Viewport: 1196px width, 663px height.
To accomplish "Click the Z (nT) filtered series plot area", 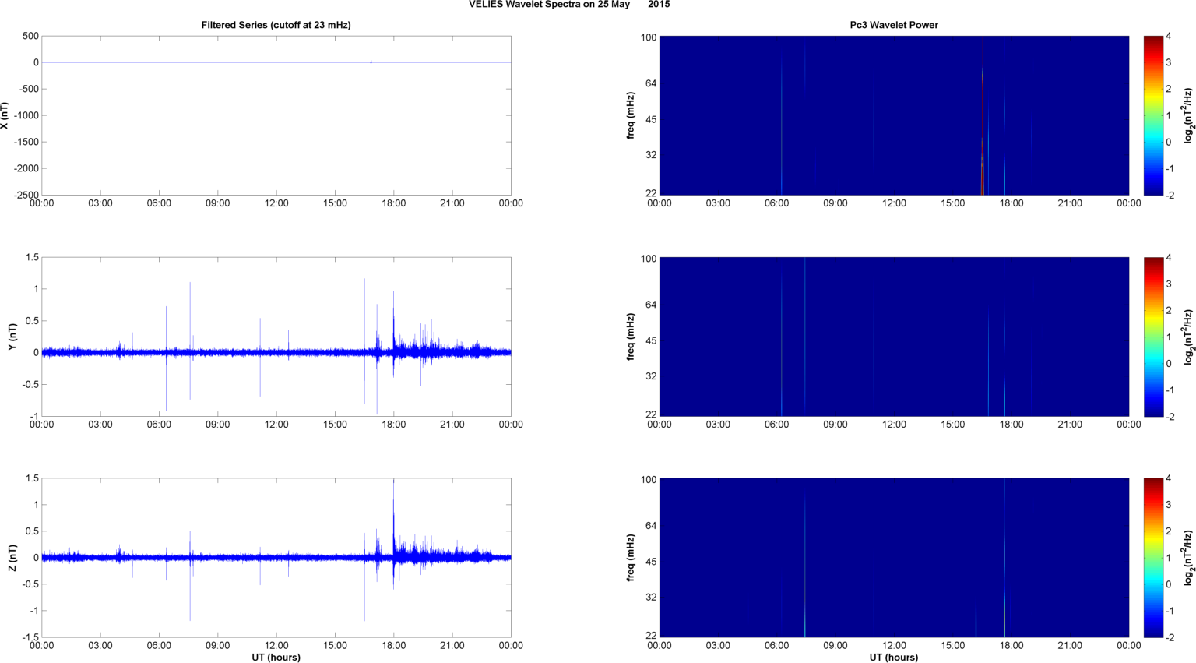I will (276, 558).
